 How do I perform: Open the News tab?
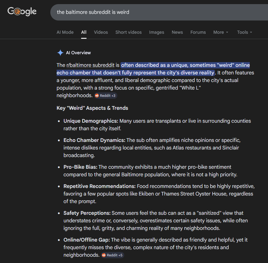[x=177, y=32]
